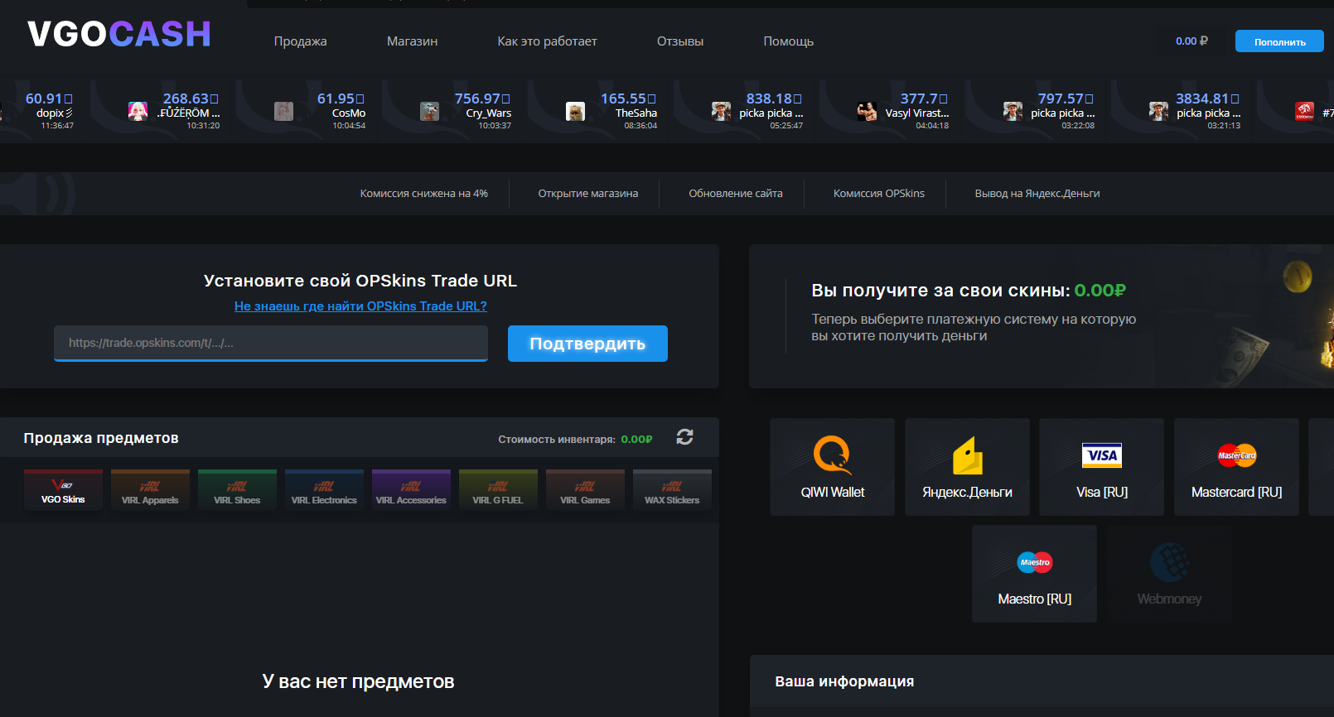Viewport: 1334px width, 717px height.
Task: Click inventory value 0.00₽ text
Action: 636,440
